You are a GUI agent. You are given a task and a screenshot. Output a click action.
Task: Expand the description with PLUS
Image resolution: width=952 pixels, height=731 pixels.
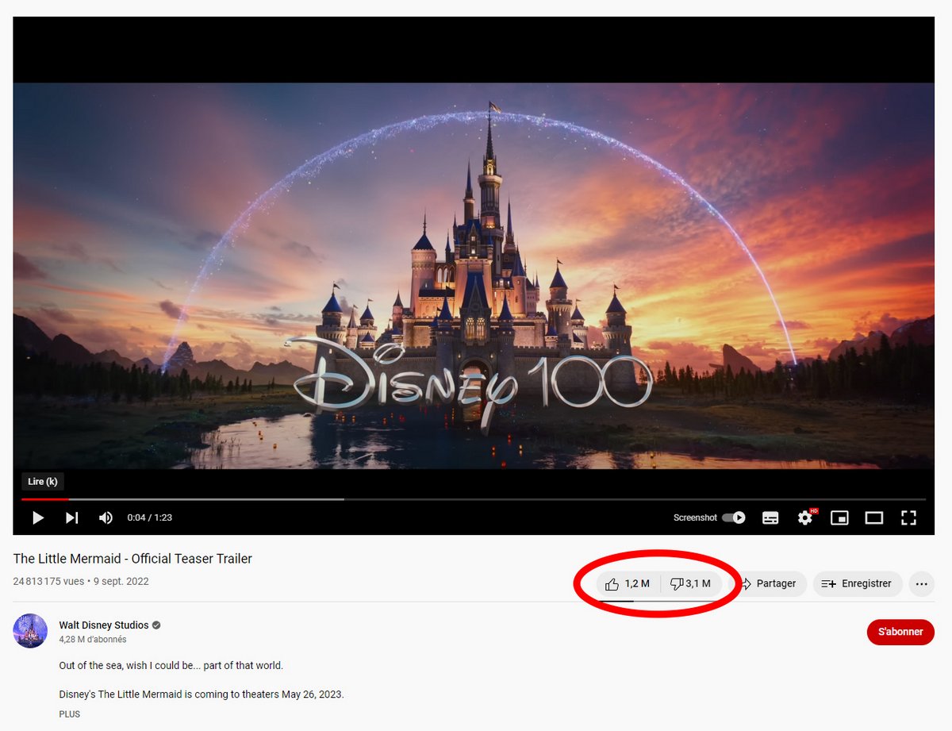70,714
